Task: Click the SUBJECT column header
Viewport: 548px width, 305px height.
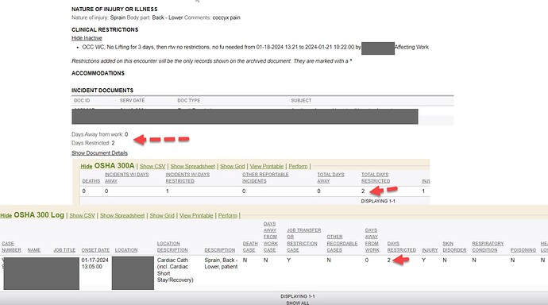Action: coord(301,100)
